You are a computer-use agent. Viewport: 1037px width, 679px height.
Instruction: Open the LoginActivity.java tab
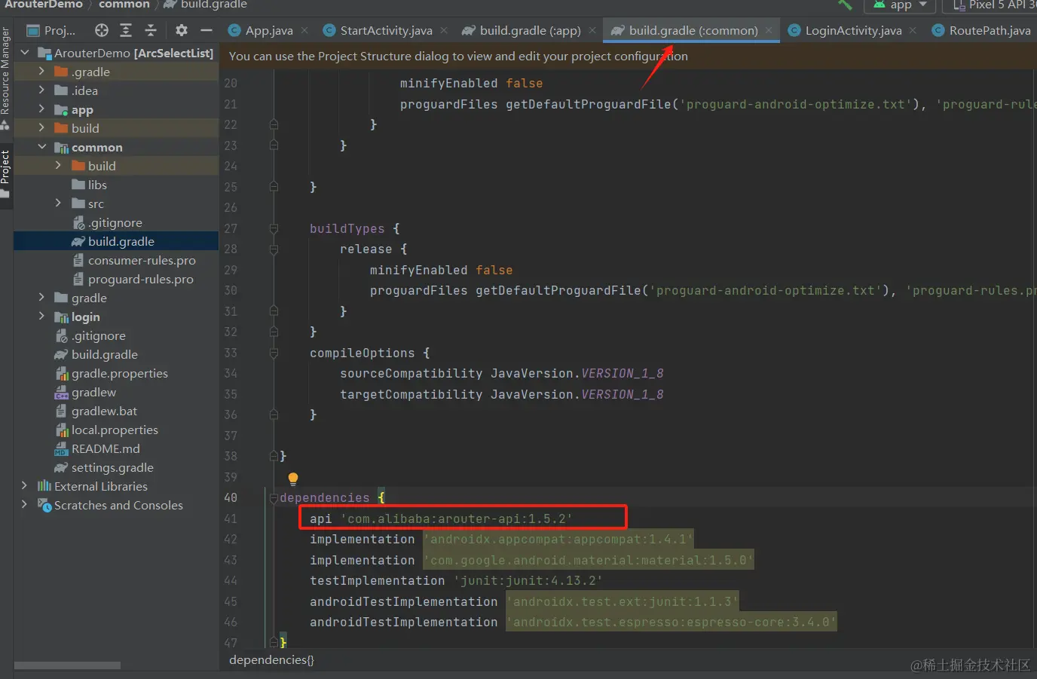[x=852, y=30]
